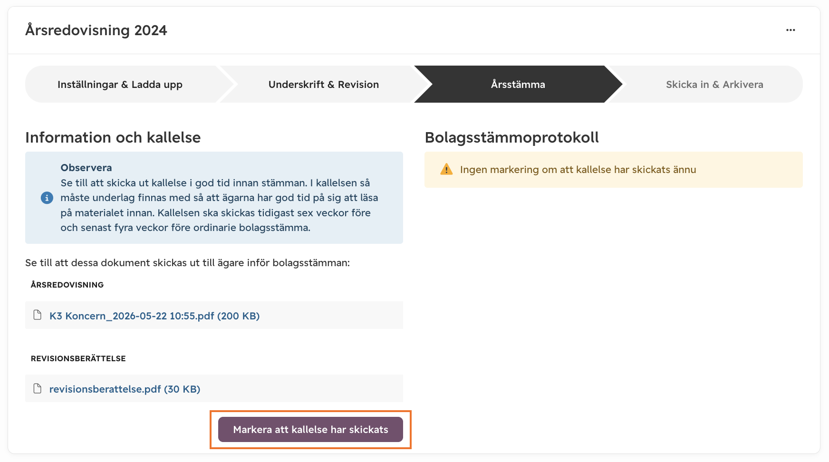Click the Ingen markering warning banner
This screenshot has height=462, width=829.
point(614,170)
